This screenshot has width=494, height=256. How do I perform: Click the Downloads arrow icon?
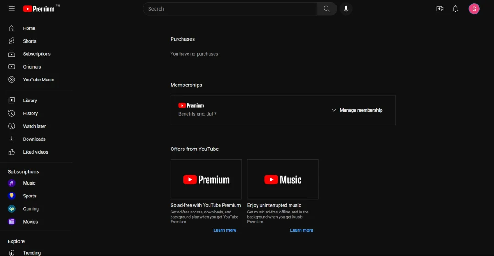click(x=11, y=139)
